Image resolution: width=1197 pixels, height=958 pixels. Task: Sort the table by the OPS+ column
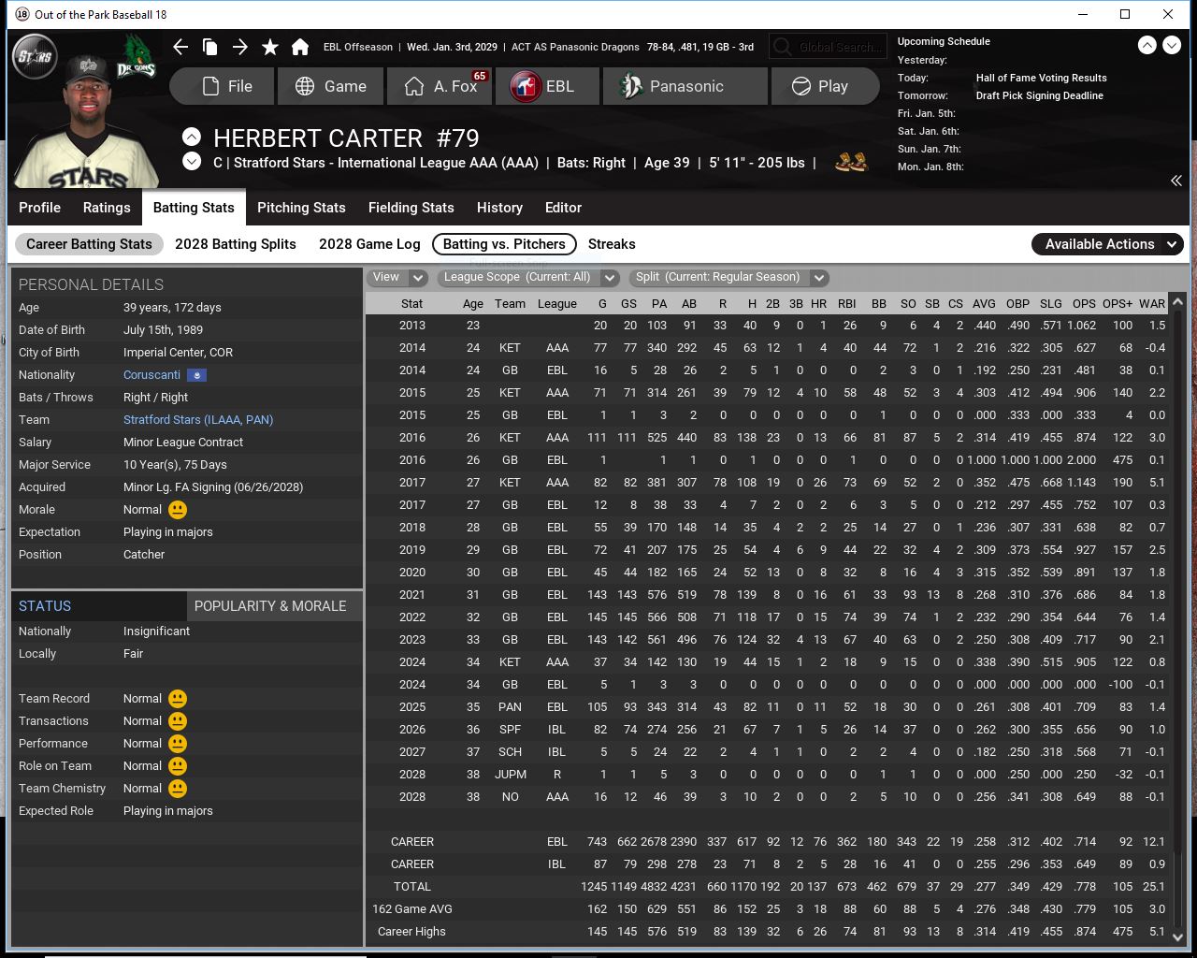point(1118,304)
